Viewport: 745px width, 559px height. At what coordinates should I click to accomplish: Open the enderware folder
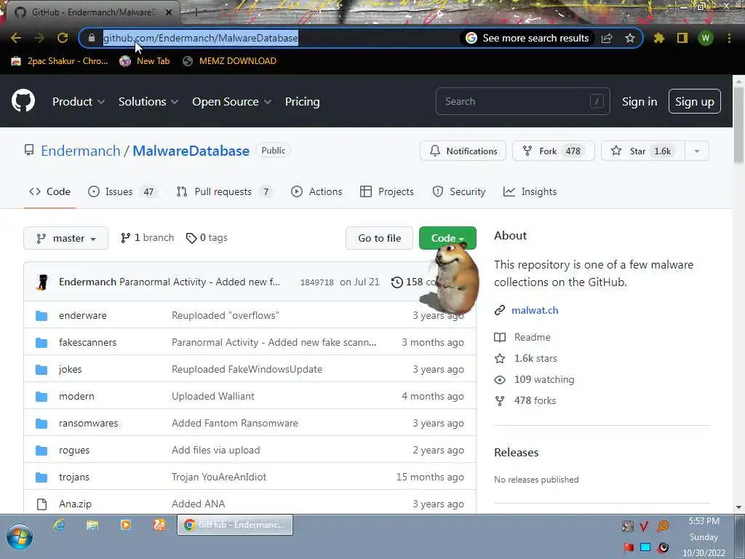coord(83,316)
